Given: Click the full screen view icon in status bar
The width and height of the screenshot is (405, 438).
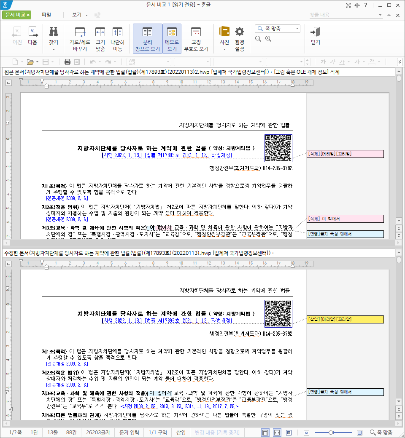Looking at the screenshot, I should pos(289,433).
